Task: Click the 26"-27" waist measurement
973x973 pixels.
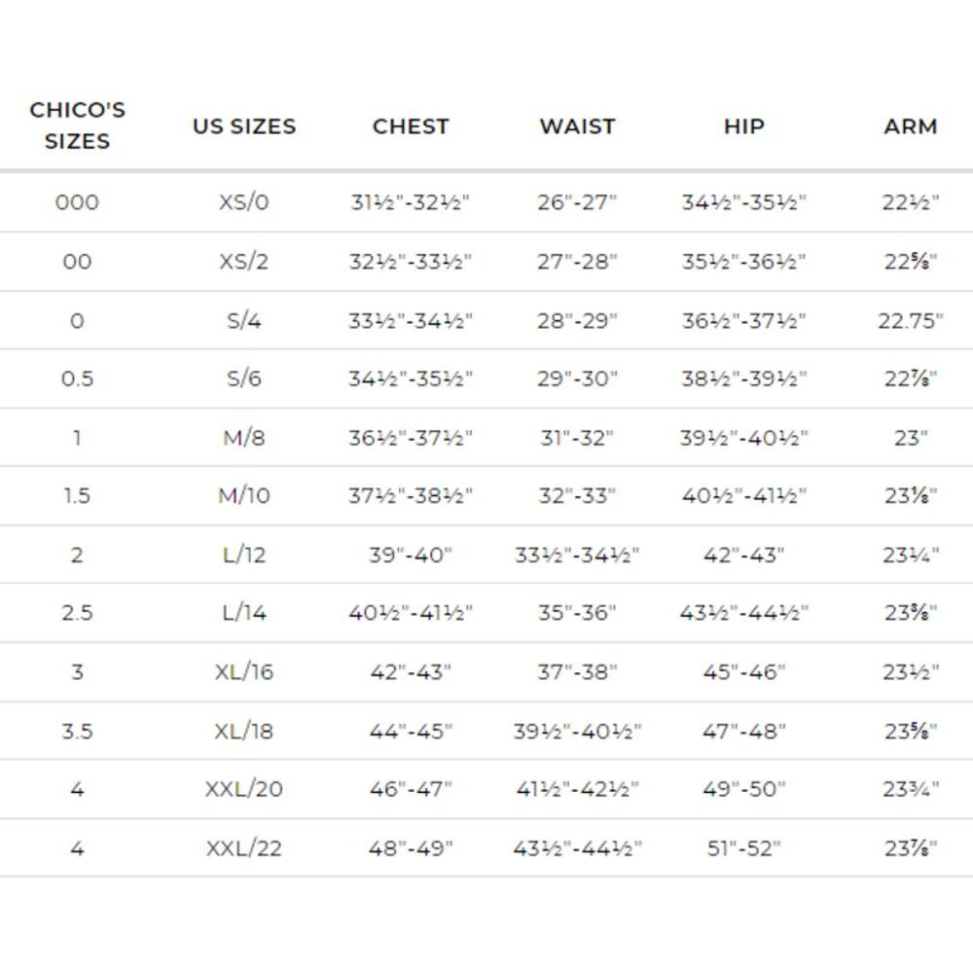Action: (578, 202)
